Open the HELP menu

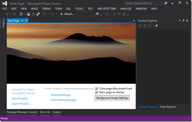point(154,9)
